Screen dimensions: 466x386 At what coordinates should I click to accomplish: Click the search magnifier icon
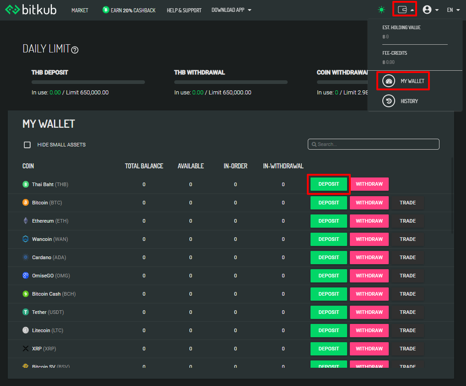(314, 144)
